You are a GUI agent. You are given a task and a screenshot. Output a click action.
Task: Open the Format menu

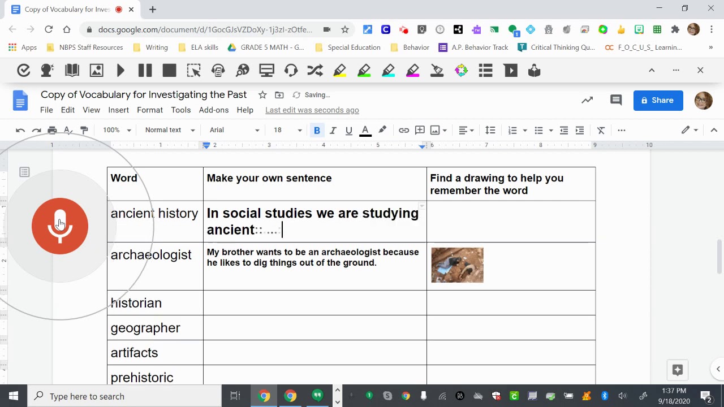pos(150,110)
